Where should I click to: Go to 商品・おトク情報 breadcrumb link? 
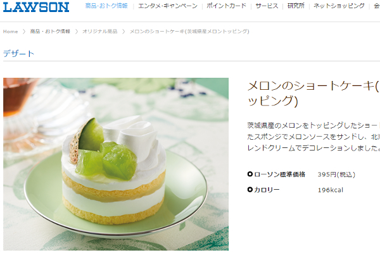click(x=50, y=32)
